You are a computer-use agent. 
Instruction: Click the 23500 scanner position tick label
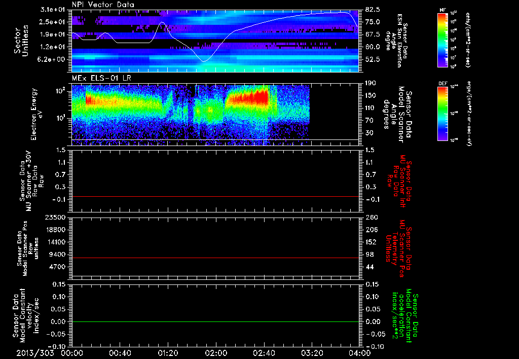point(56,218)
